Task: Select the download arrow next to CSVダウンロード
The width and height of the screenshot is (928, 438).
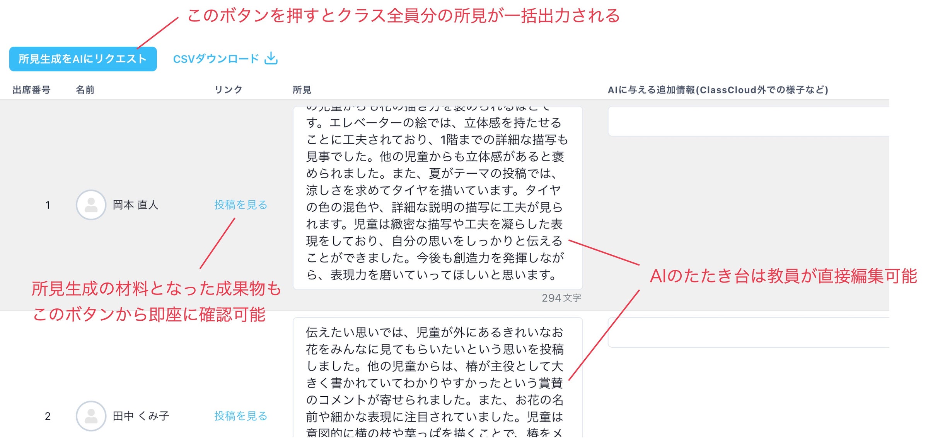Action: [271, 59]
